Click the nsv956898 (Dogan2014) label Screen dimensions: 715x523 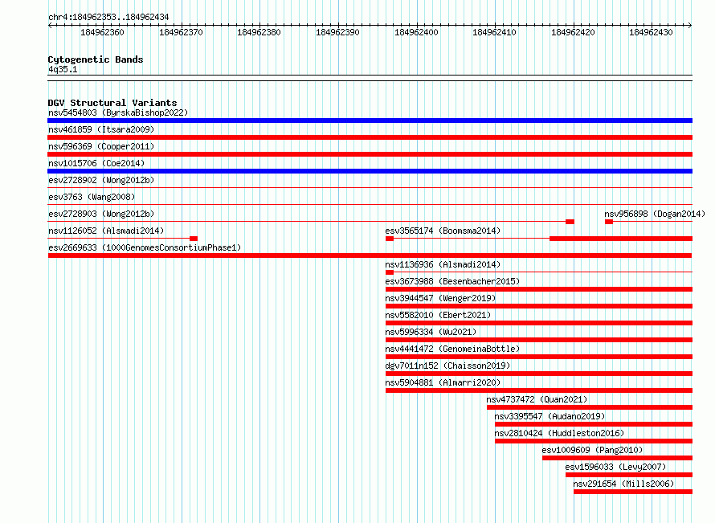tap(655, 214)
